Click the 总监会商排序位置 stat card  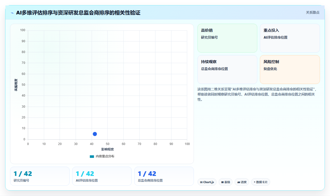[164, 176]
